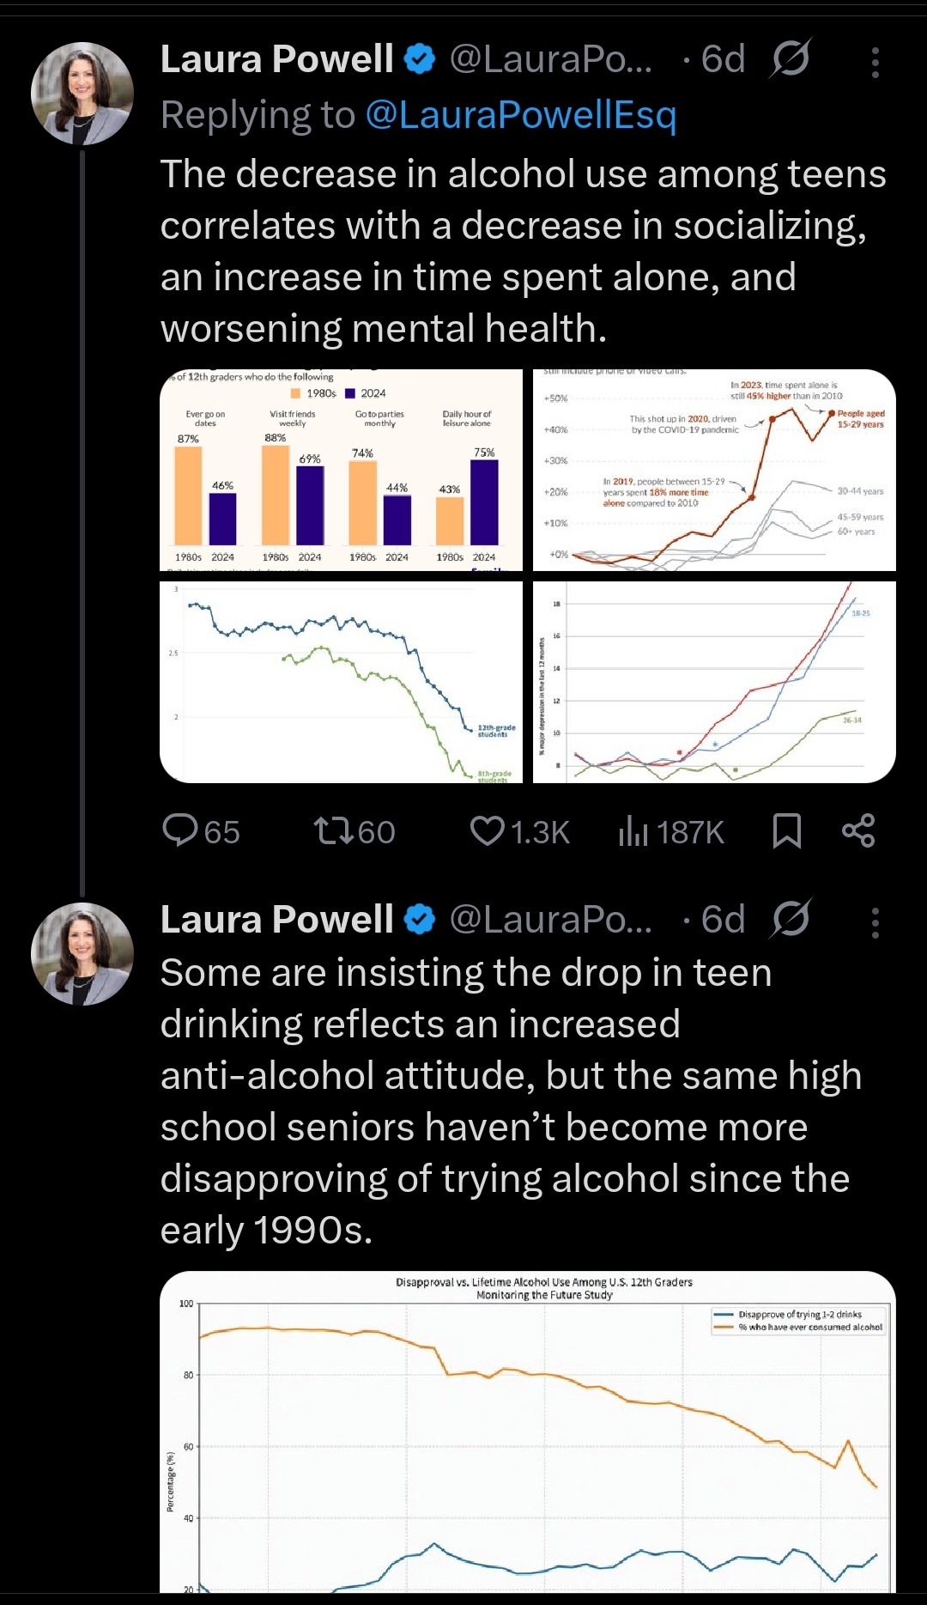
Task: Share the first tweet via share icon
Action: 858,831
